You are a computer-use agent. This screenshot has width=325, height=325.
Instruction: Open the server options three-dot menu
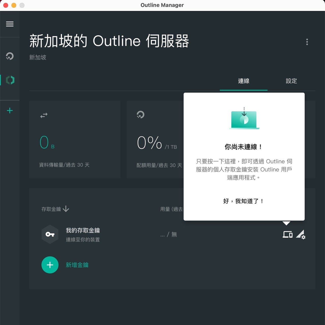coord(307,42)
